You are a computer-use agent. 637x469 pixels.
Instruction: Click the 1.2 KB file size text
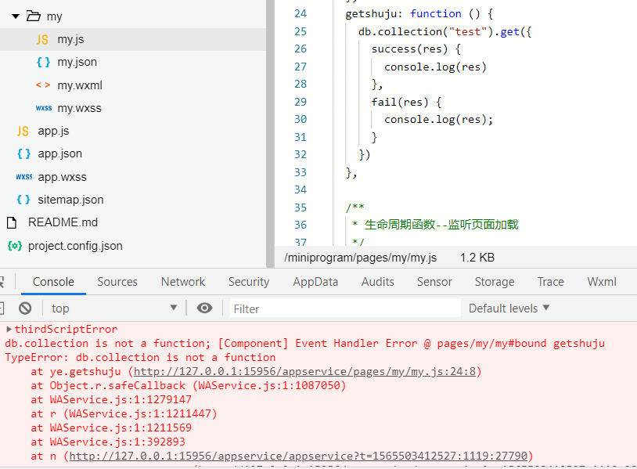point(477,258)
